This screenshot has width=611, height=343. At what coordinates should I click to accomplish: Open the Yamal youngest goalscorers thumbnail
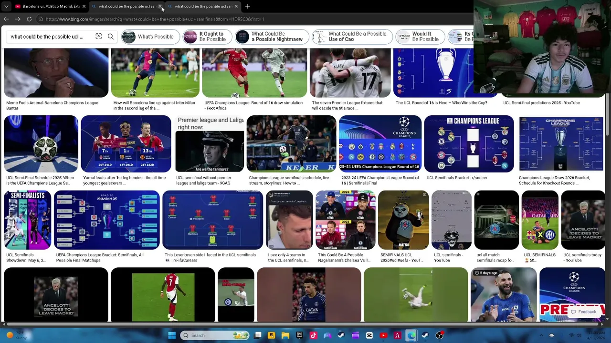point(126,144)
